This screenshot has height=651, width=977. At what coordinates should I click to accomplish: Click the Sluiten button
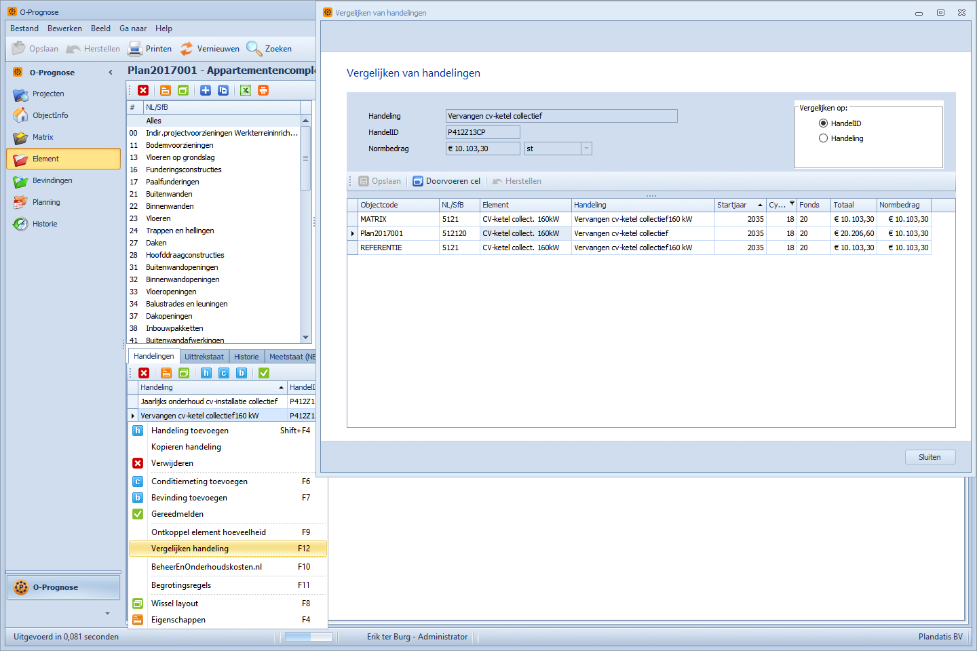tap(930, 457)
